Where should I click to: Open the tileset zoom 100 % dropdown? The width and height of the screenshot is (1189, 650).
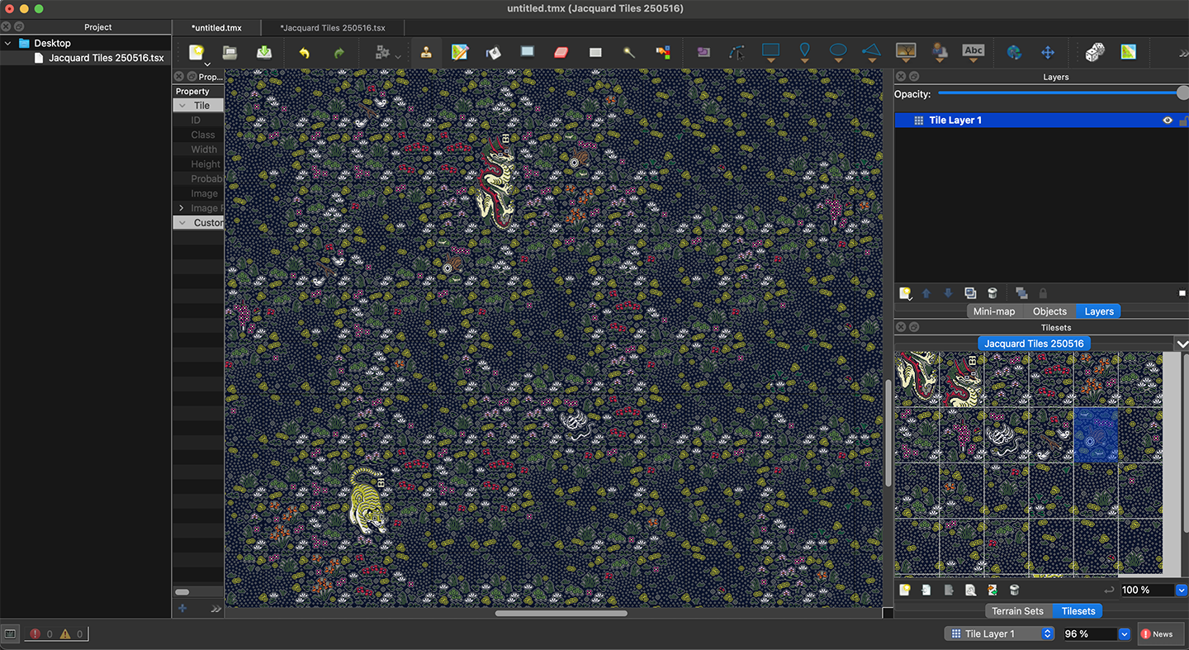pyautogui.click(x=1182, y=591)
